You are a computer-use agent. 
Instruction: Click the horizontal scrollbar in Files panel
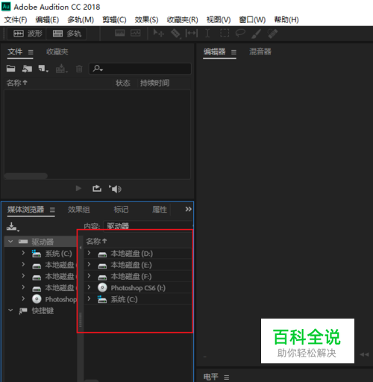tap(26, 176)
